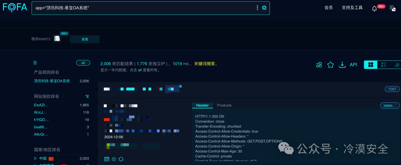The image size is (401, 165).
Task: Click port badge 7087
Action: tap(392, 89)
